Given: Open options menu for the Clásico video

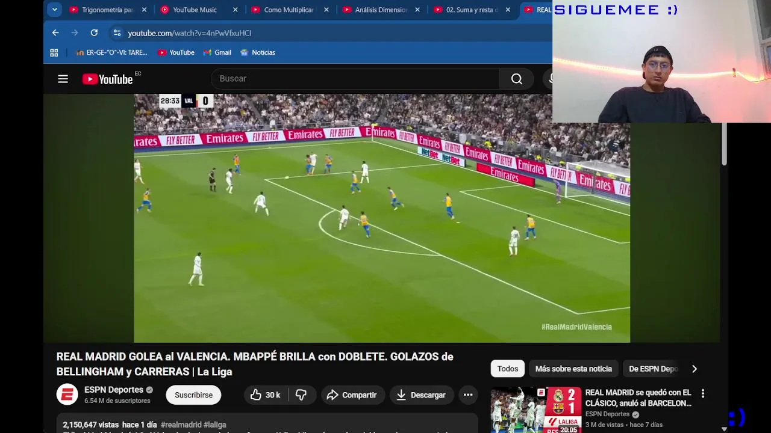Looking at the screenshot, I should click(702, 394).
